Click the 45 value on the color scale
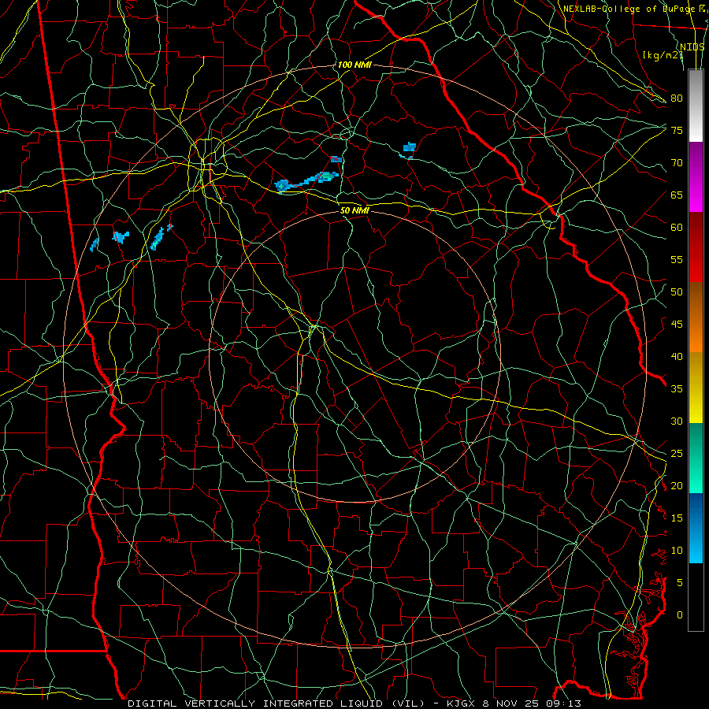 click(x=677, y=325)
